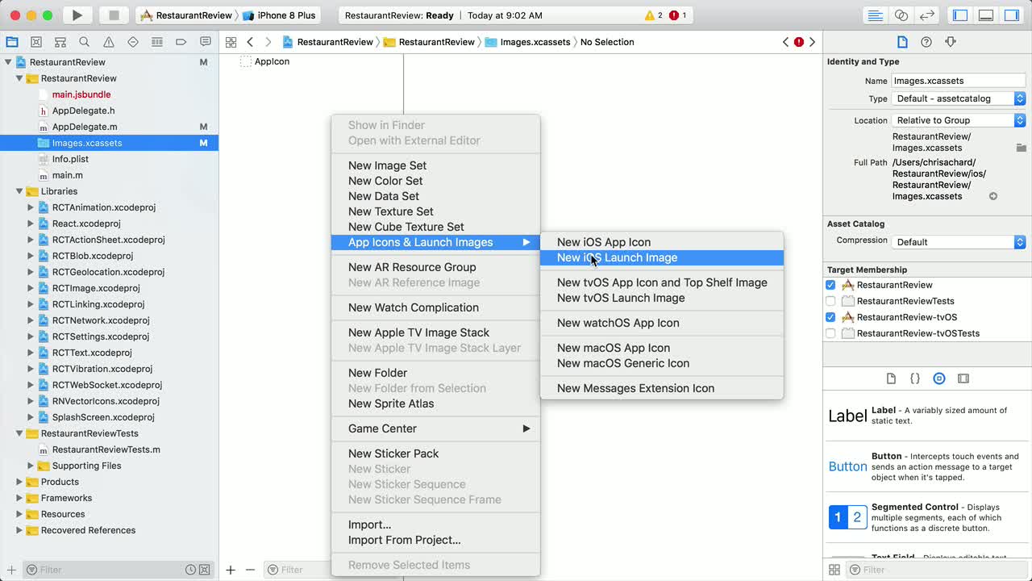Screen dimensions: 1032x581
Task: Open the Source Control navigator icon
Action: 36,42
